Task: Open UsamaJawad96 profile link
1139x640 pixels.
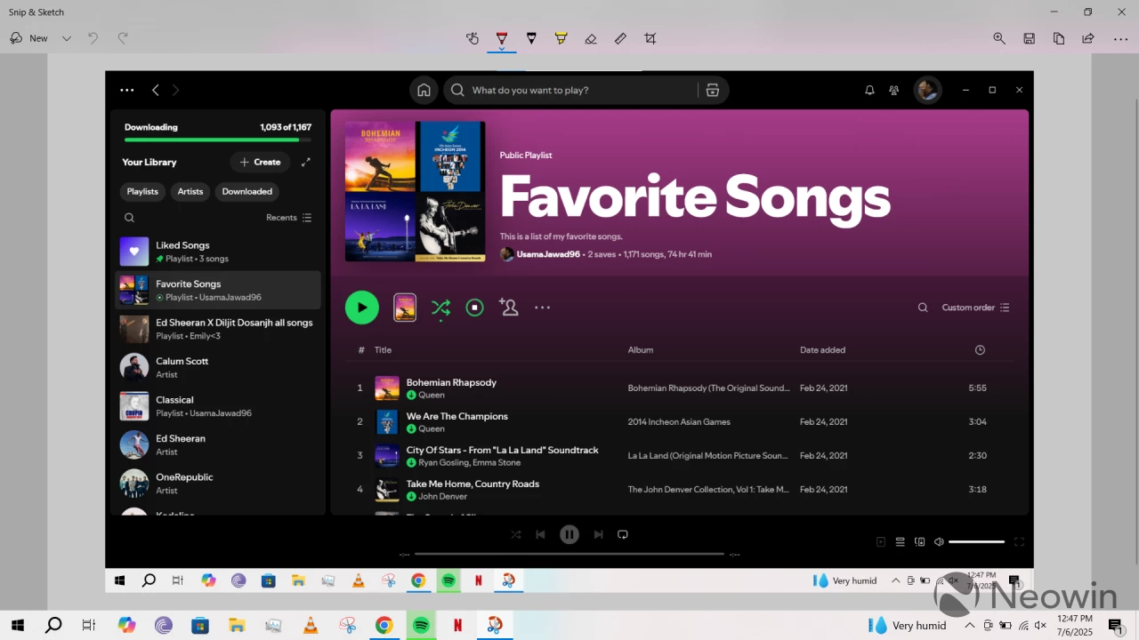Action: pyautogui.click(x=548, y=254)
